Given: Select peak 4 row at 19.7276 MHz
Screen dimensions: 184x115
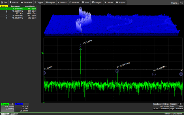Looking at the screenshot, I should coord(18,16).
